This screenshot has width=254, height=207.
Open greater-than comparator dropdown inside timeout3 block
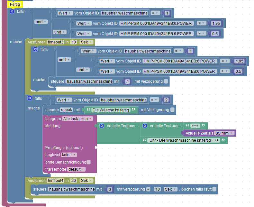225,71
